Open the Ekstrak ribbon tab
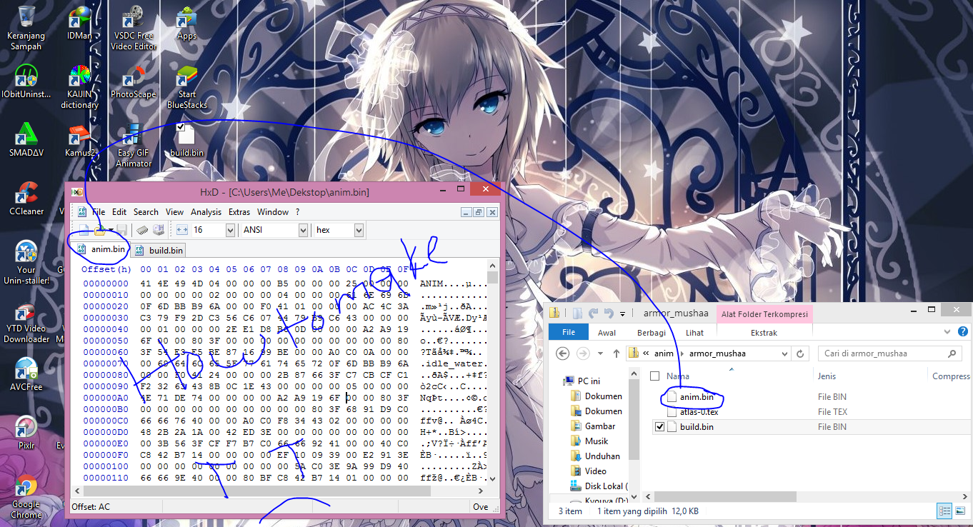 tap(764, 333)
